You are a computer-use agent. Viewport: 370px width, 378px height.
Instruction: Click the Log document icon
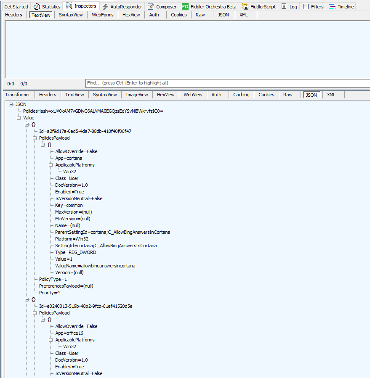click(284, 6)
